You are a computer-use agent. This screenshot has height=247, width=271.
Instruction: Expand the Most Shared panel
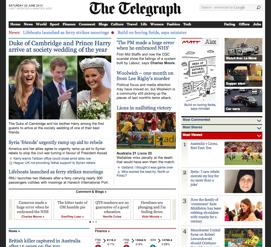tap(222, 128)
